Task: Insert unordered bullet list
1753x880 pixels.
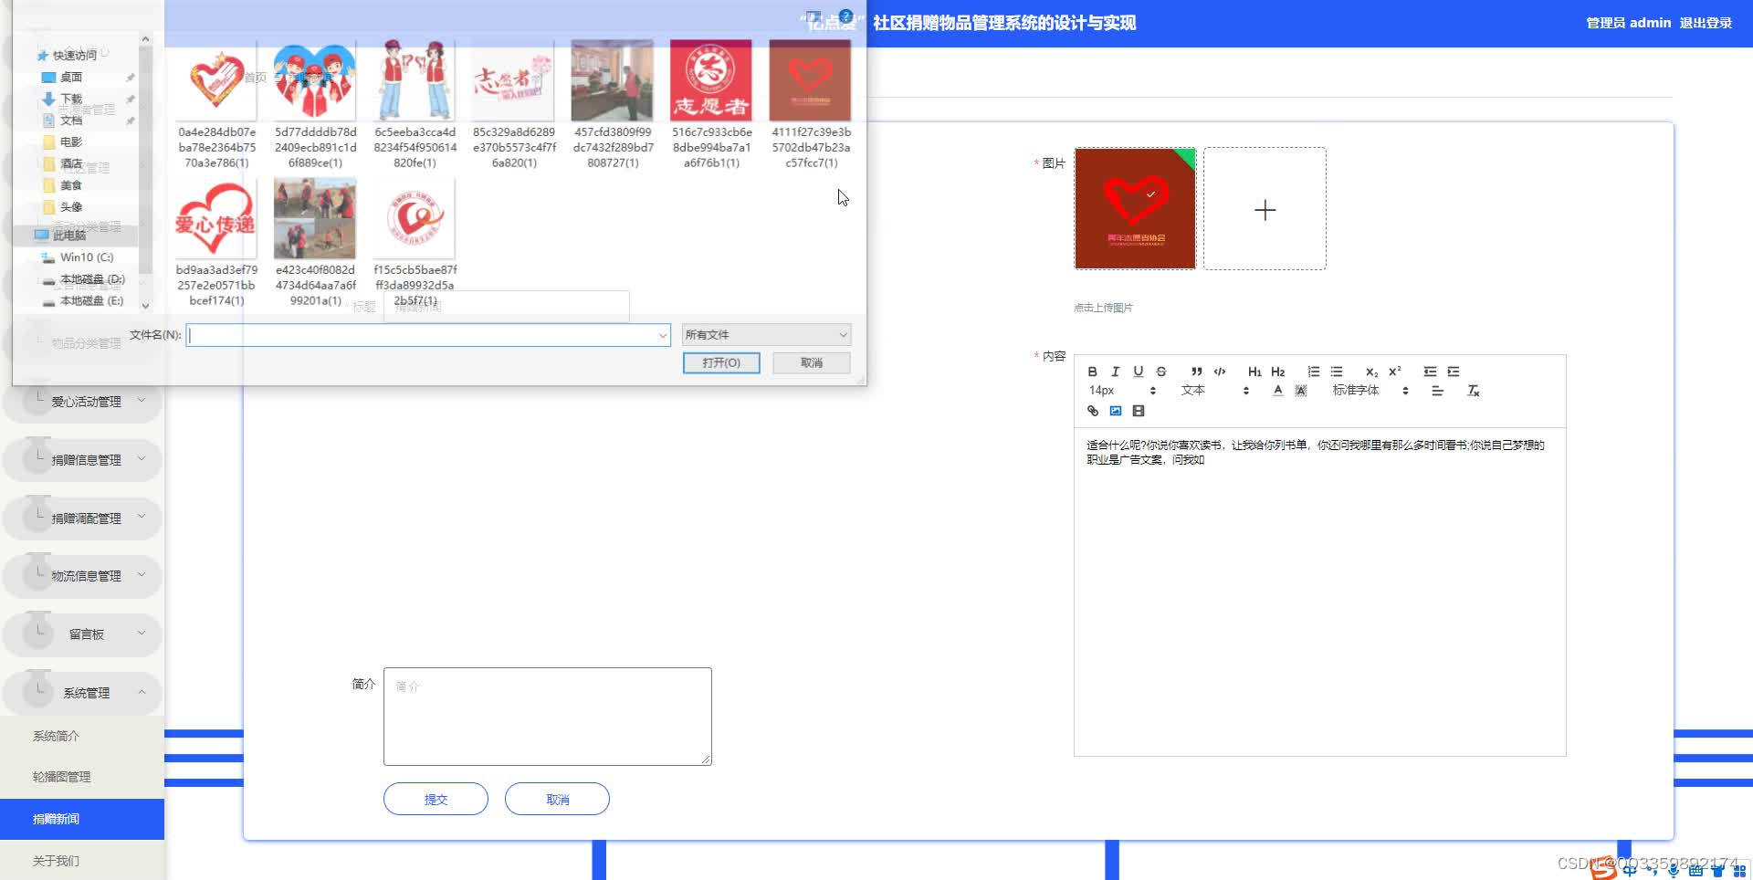Action: (1337, 372)
